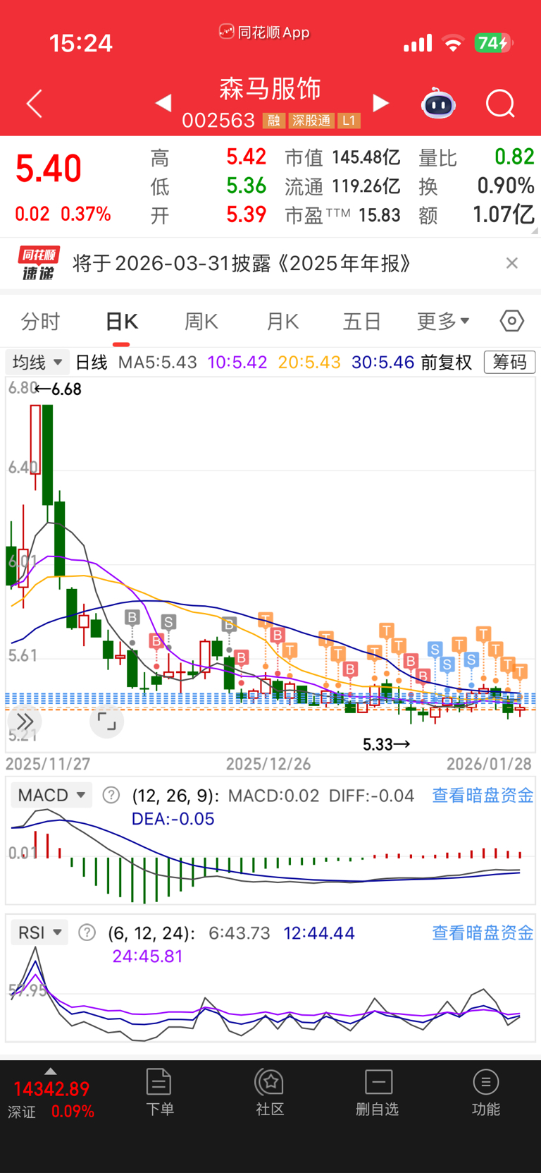
Task: Tap the back arrow in header
Action: [35, 104]
